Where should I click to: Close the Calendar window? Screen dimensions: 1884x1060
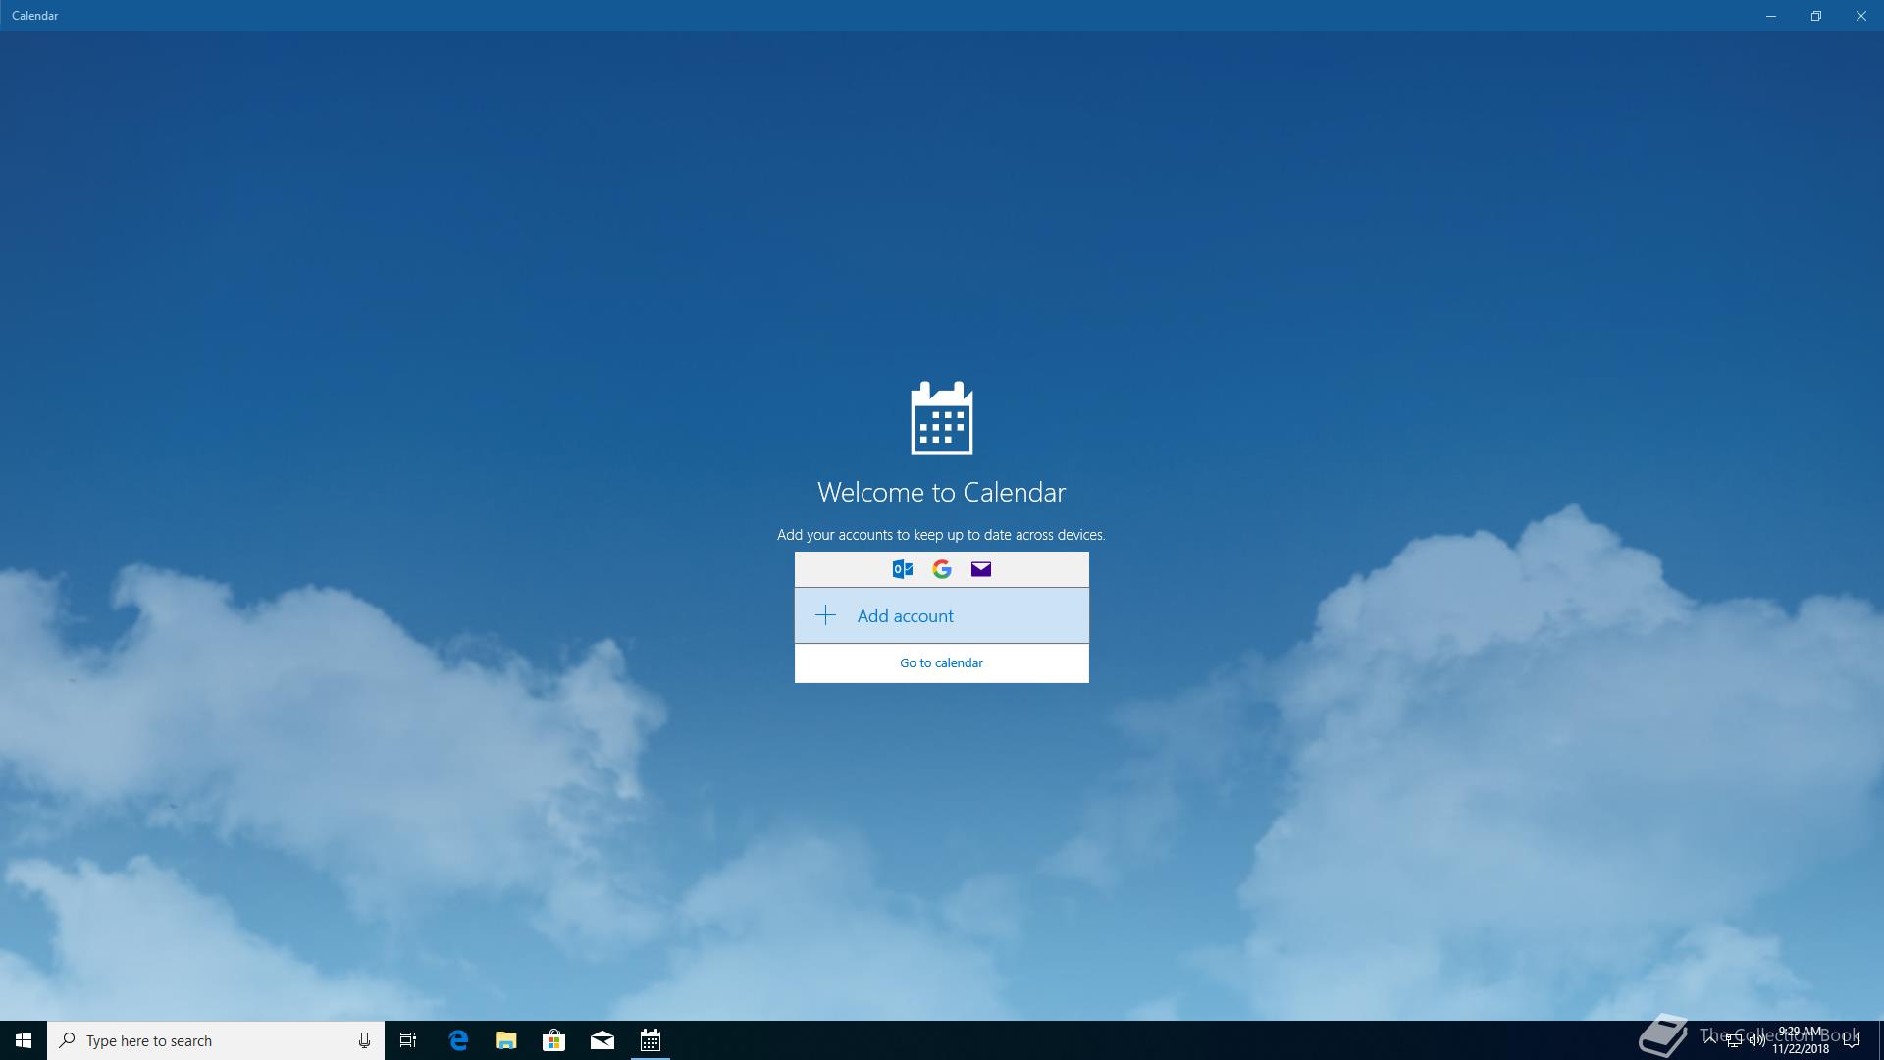[1861, 16]
